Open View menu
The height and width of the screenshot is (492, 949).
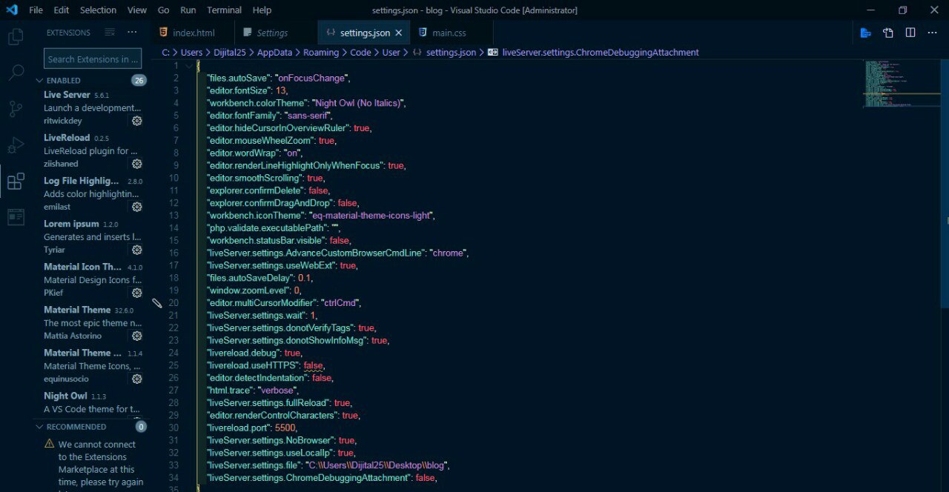[137, 10]
